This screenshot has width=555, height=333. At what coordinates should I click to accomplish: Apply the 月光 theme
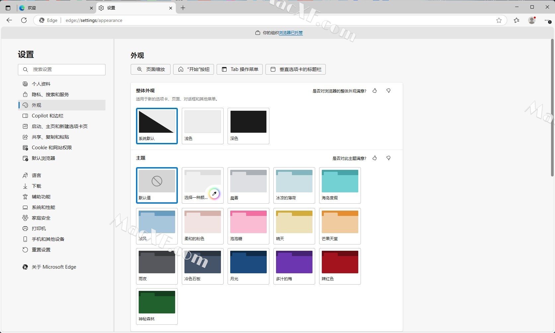248,266
